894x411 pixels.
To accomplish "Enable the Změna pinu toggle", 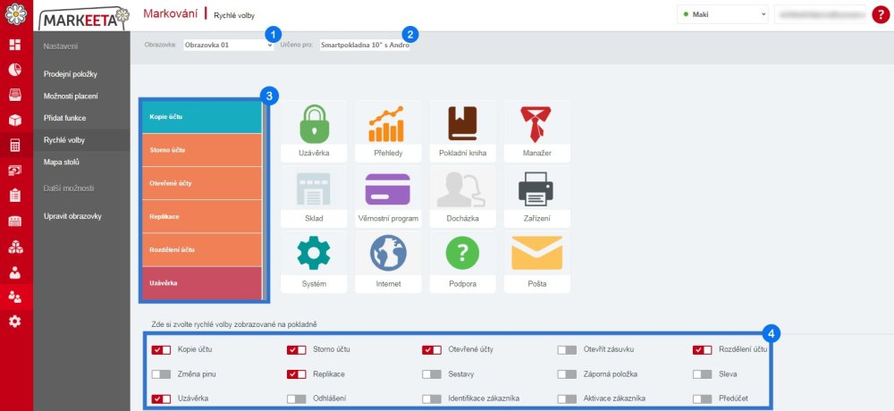I will point(161,374).
